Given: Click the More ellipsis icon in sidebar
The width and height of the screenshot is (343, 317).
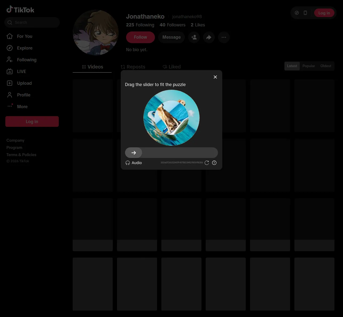Looking at the screenshot, I should pyautogui.click(x=10, y=106).
